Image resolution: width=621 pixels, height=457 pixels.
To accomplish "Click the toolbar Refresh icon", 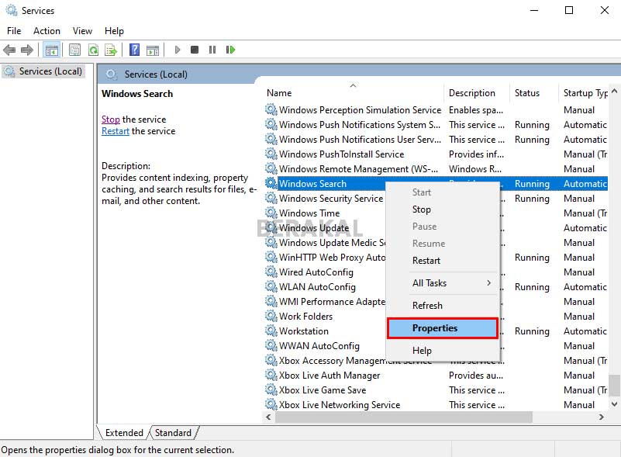I will 93,50.
